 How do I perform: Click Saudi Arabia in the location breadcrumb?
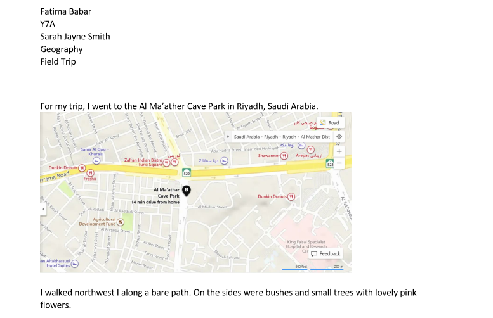246,137
